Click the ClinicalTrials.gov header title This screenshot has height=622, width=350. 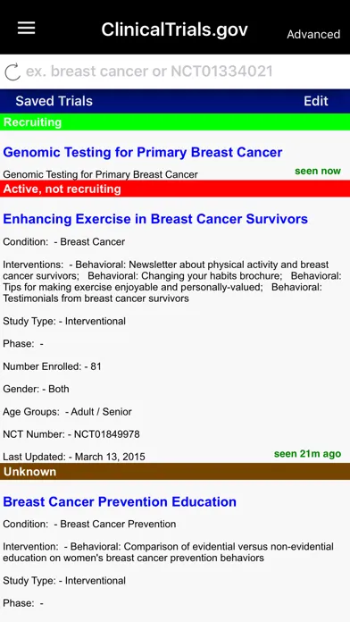[x=174, y=29]
